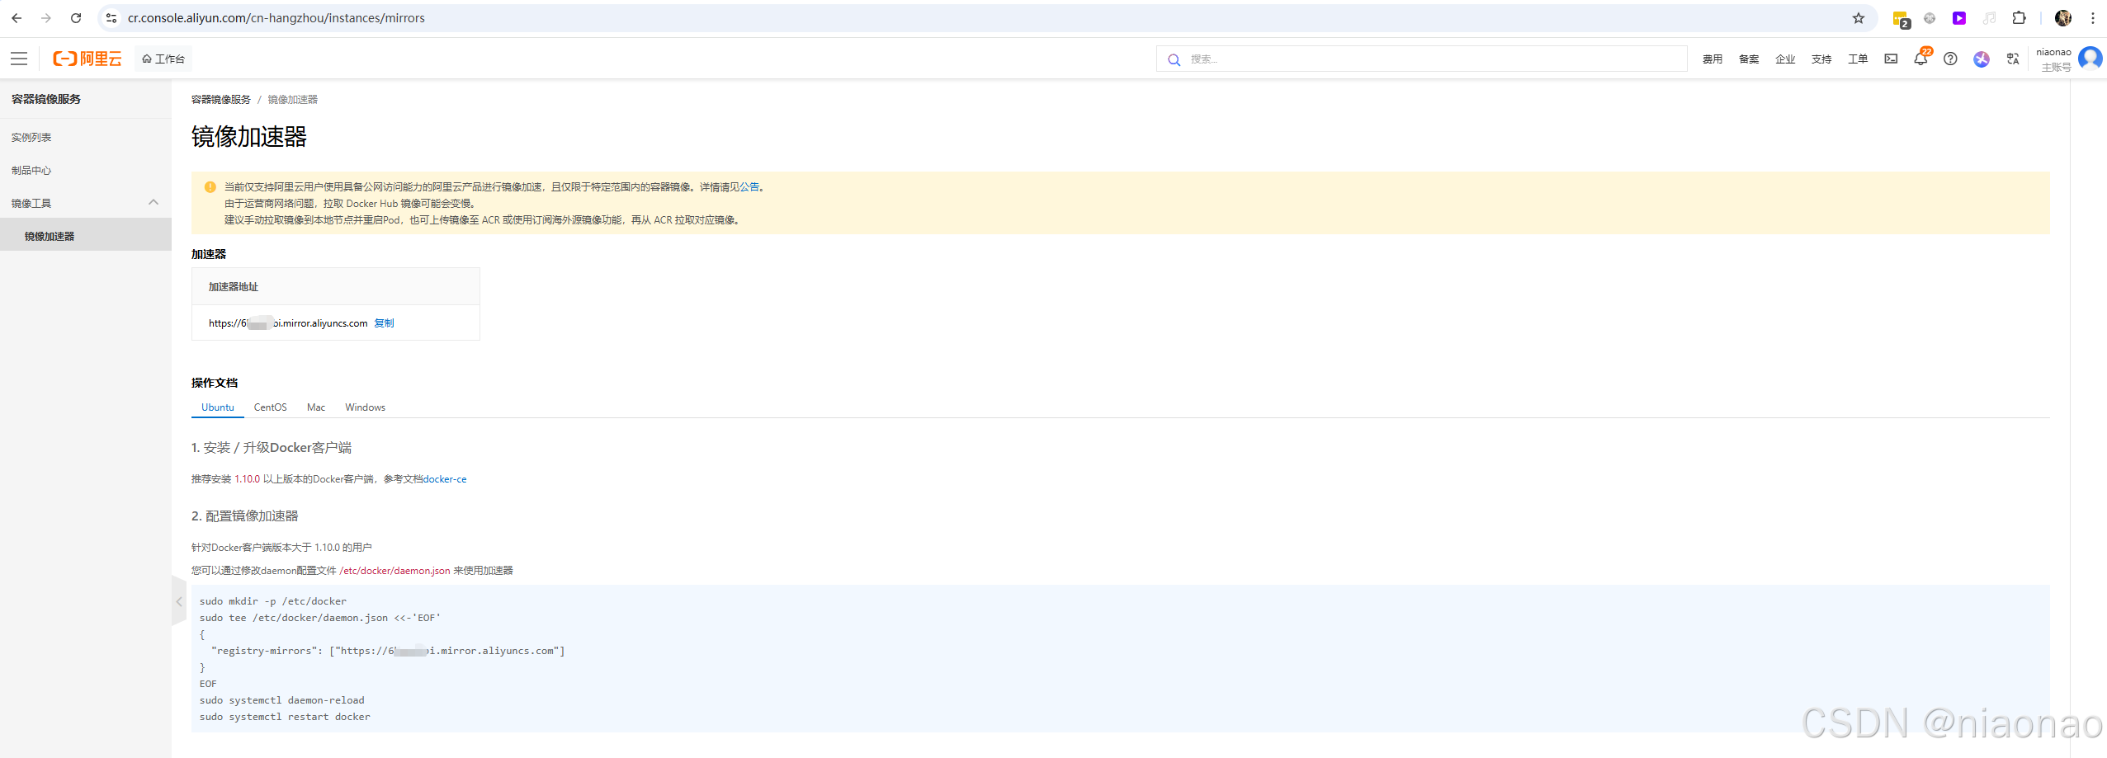Viewport: 2107px width, 758px height.
Task: Open the Chrome profile avatar
Action: tap(2063, 18)
